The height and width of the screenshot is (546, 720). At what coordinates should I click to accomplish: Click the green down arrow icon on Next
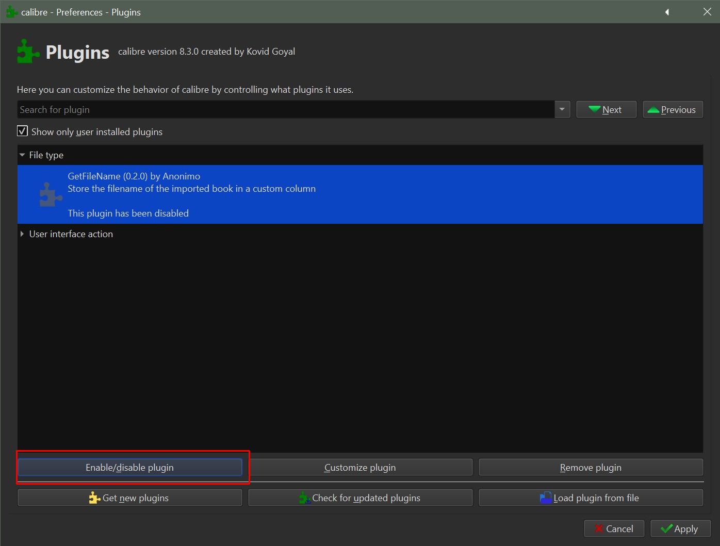point(595,109)
